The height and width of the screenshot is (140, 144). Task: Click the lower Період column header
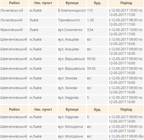[x=126, y=109]
